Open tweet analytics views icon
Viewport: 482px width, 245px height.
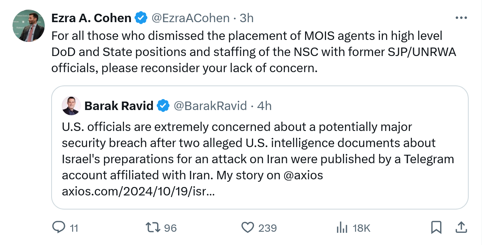pos(342,228)
